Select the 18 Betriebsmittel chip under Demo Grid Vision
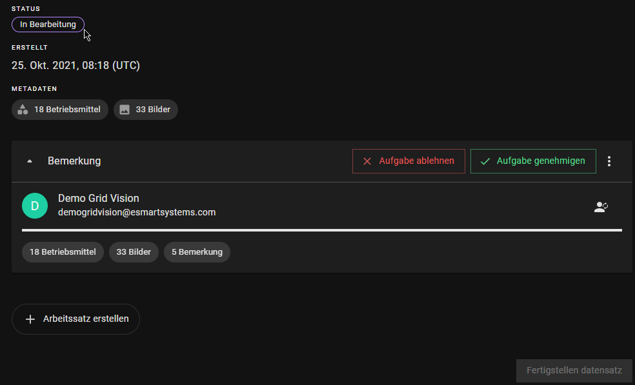The image size is (635, 385). tap(63, 252)
